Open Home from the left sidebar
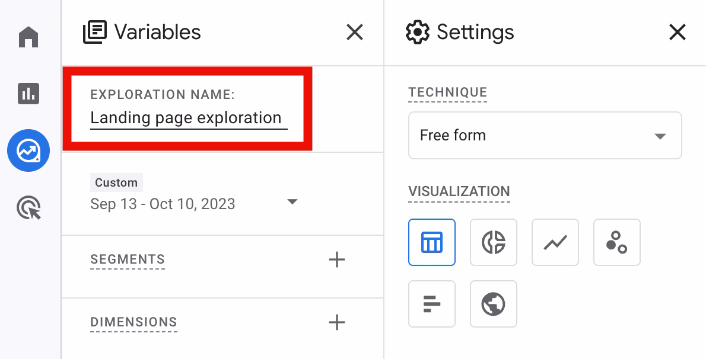Screen dimensions: 706x359 [x=28, y=37]
